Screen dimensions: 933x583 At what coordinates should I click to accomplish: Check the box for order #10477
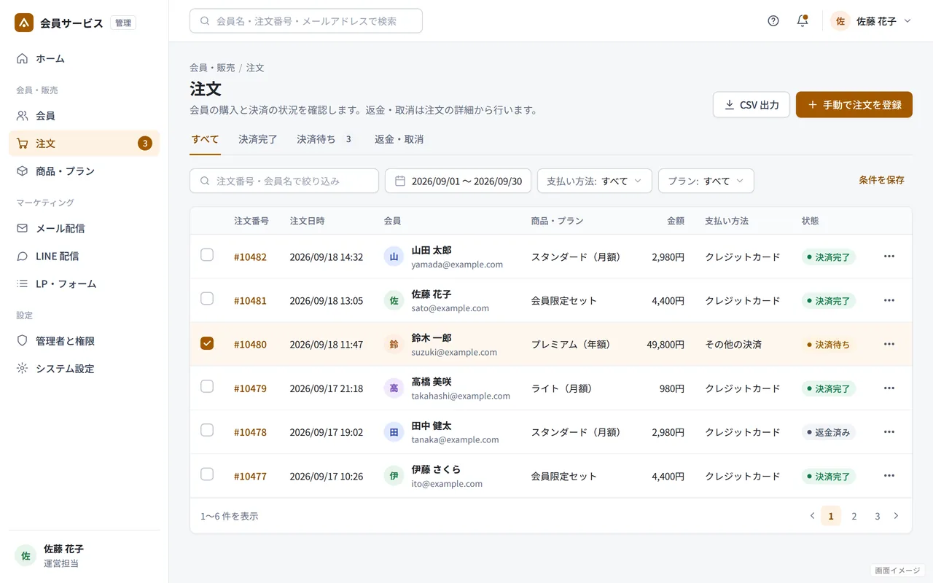pyautogui.click(x=207, y=474)
